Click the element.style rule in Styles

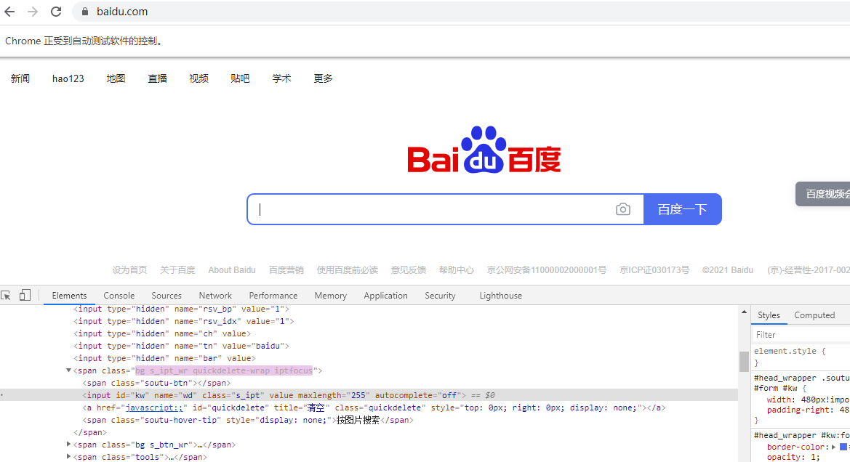coord(790,351)
